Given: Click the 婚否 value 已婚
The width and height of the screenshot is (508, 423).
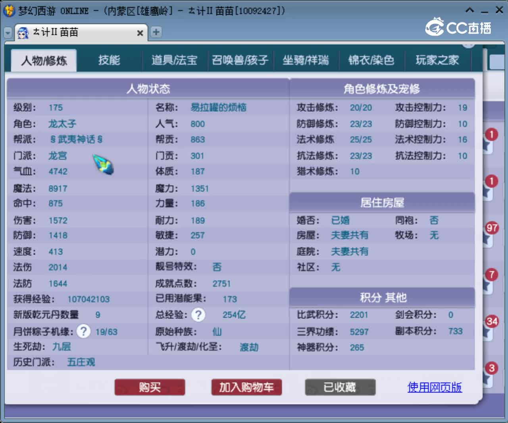Looking at the screenshot, I should [341, 220].
